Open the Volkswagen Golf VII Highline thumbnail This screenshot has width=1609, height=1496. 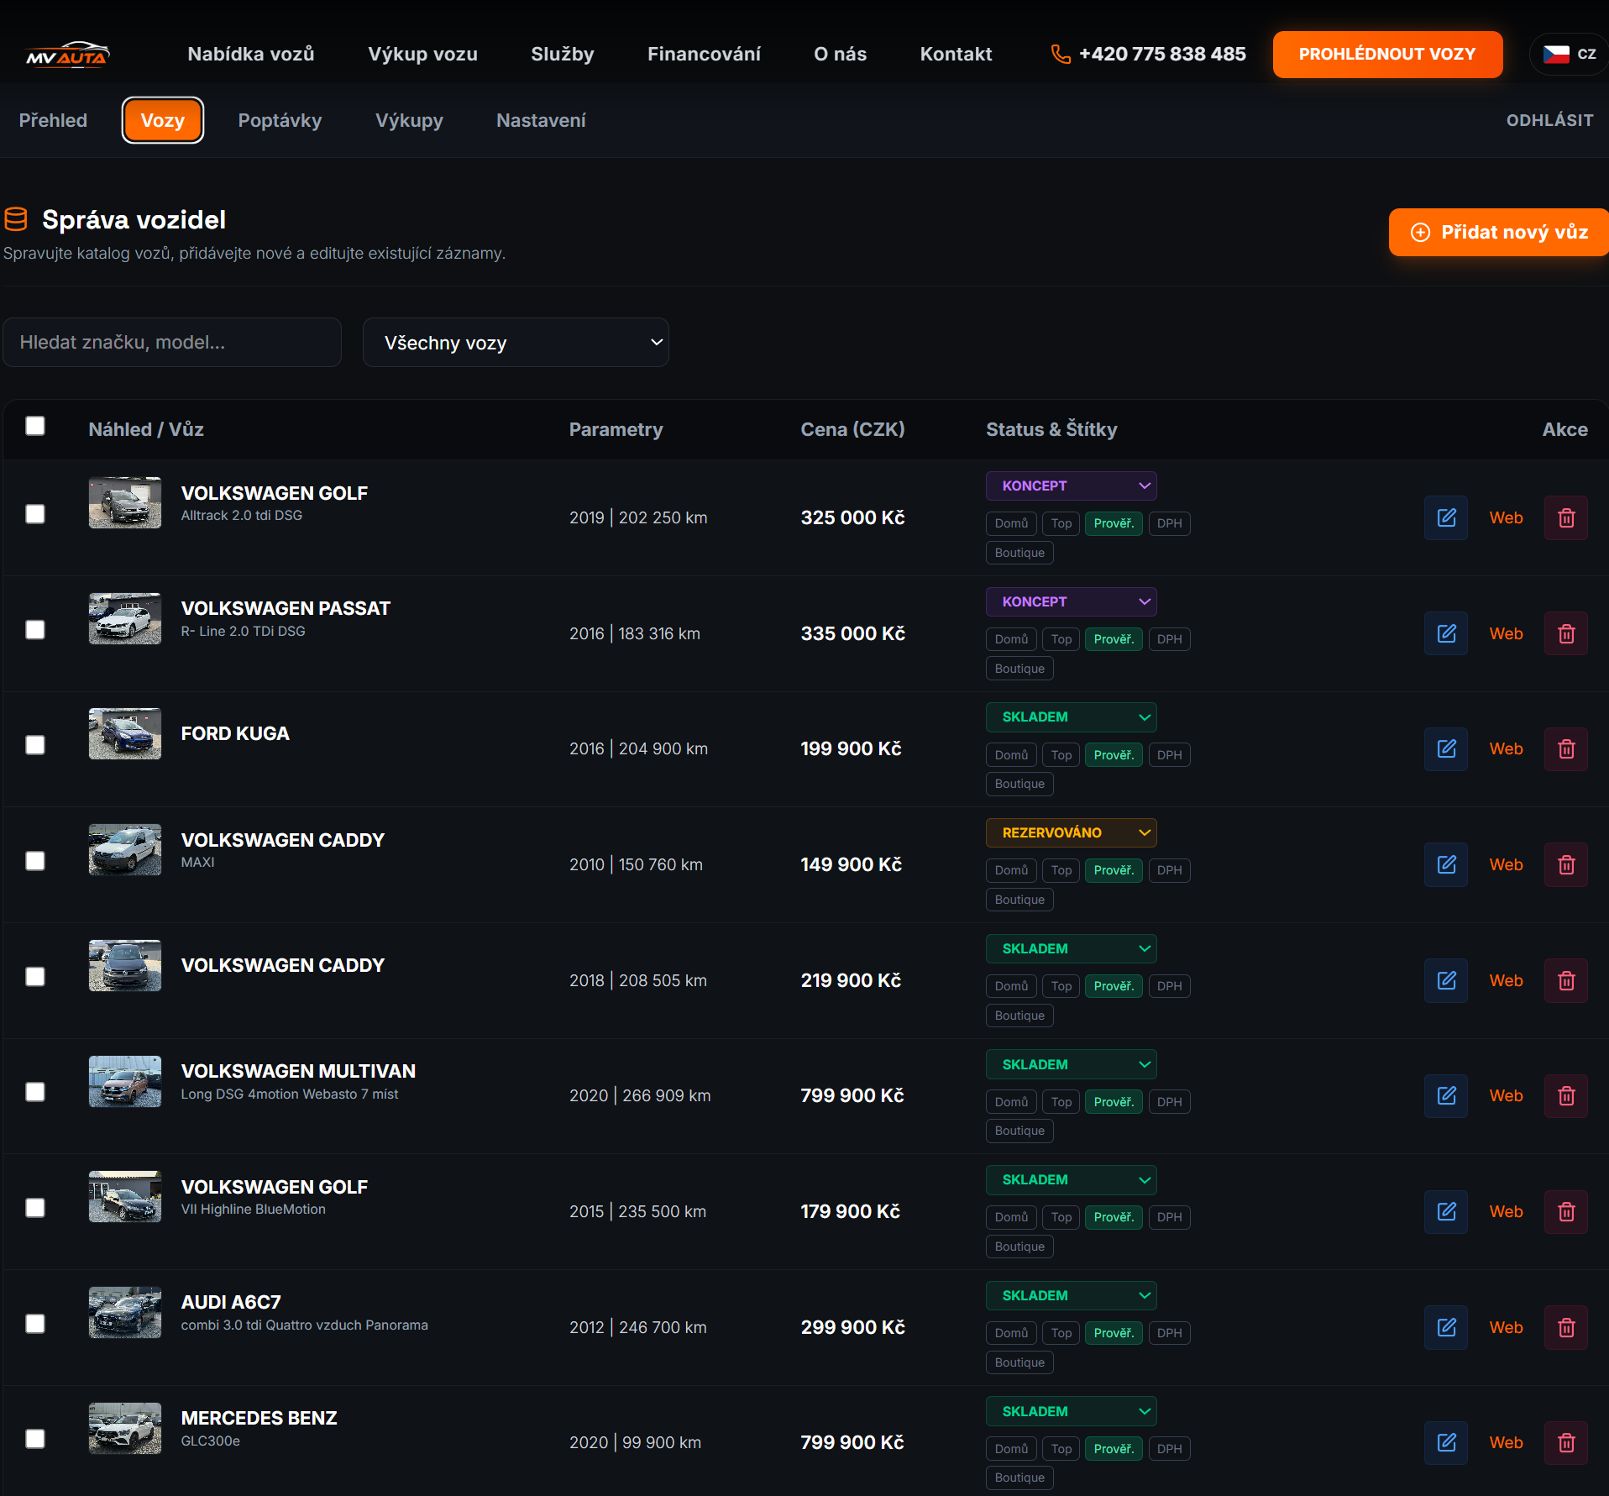pyautogui.click(x=125, y=1197)
